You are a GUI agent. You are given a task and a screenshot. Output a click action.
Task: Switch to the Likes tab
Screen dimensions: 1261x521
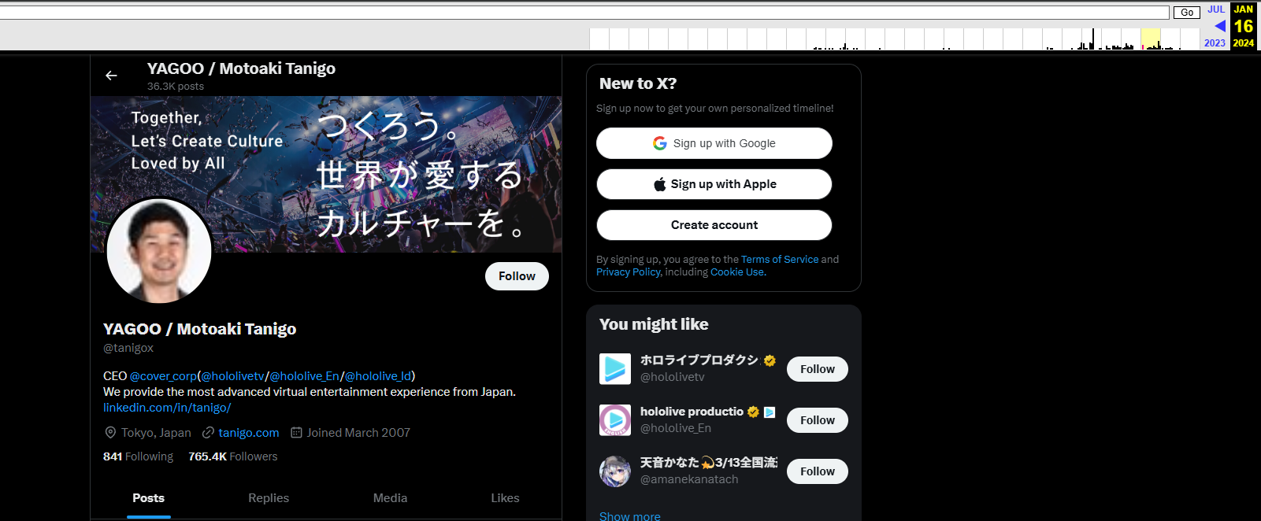click(x=505, y=498)
